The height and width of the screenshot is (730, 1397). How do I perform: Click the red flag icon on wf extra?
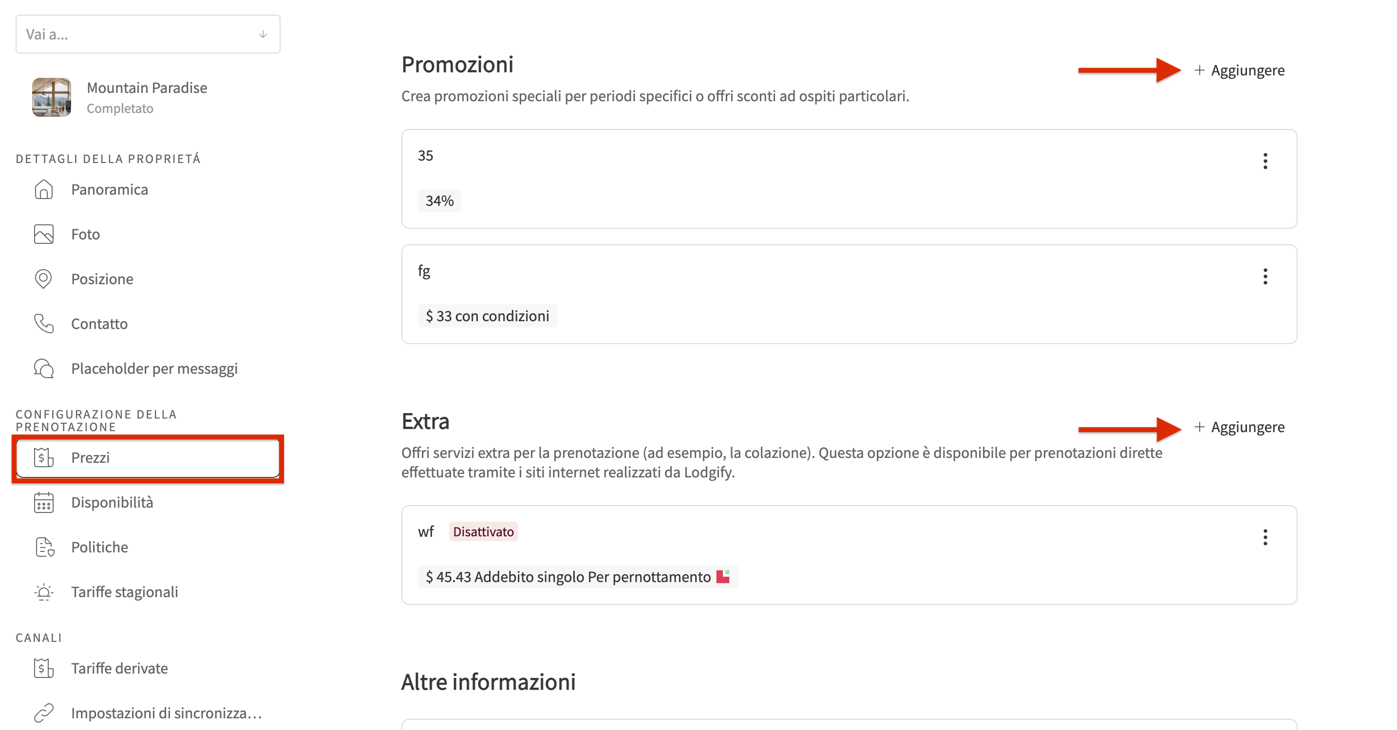[723, 577]
